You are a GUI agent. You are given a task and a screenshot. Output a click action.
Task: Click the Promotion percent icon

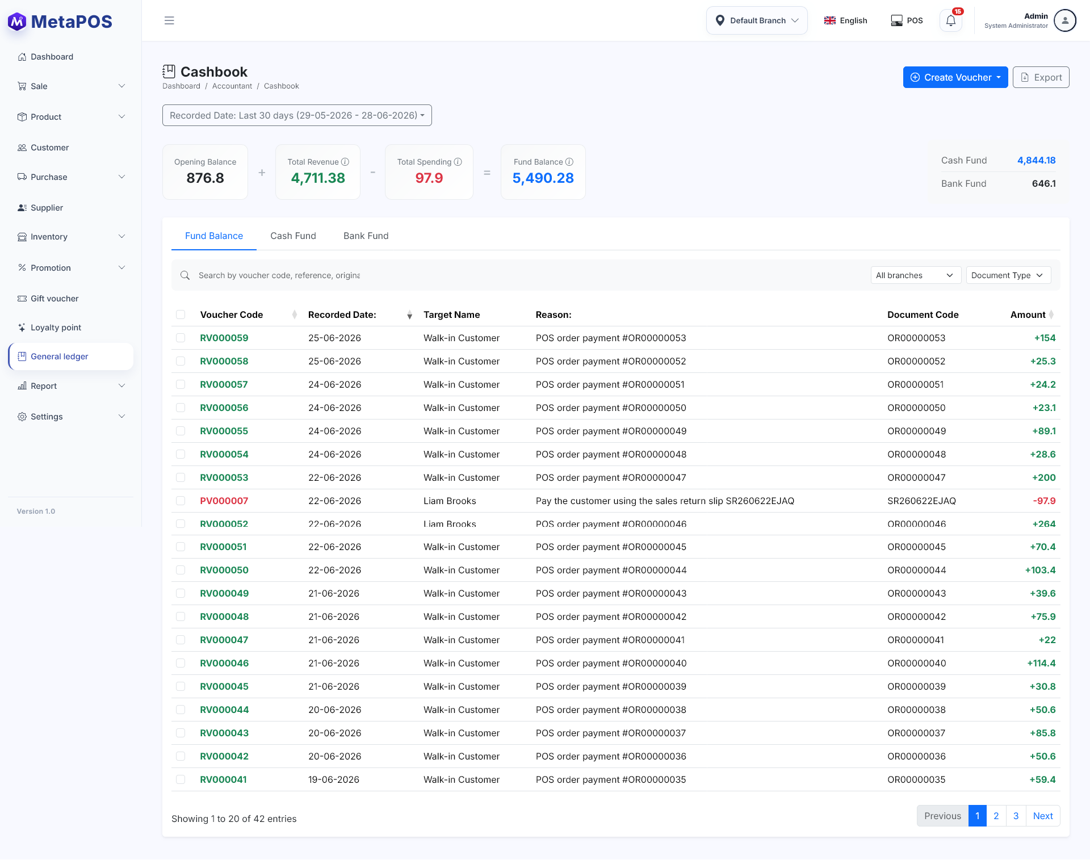22,268
